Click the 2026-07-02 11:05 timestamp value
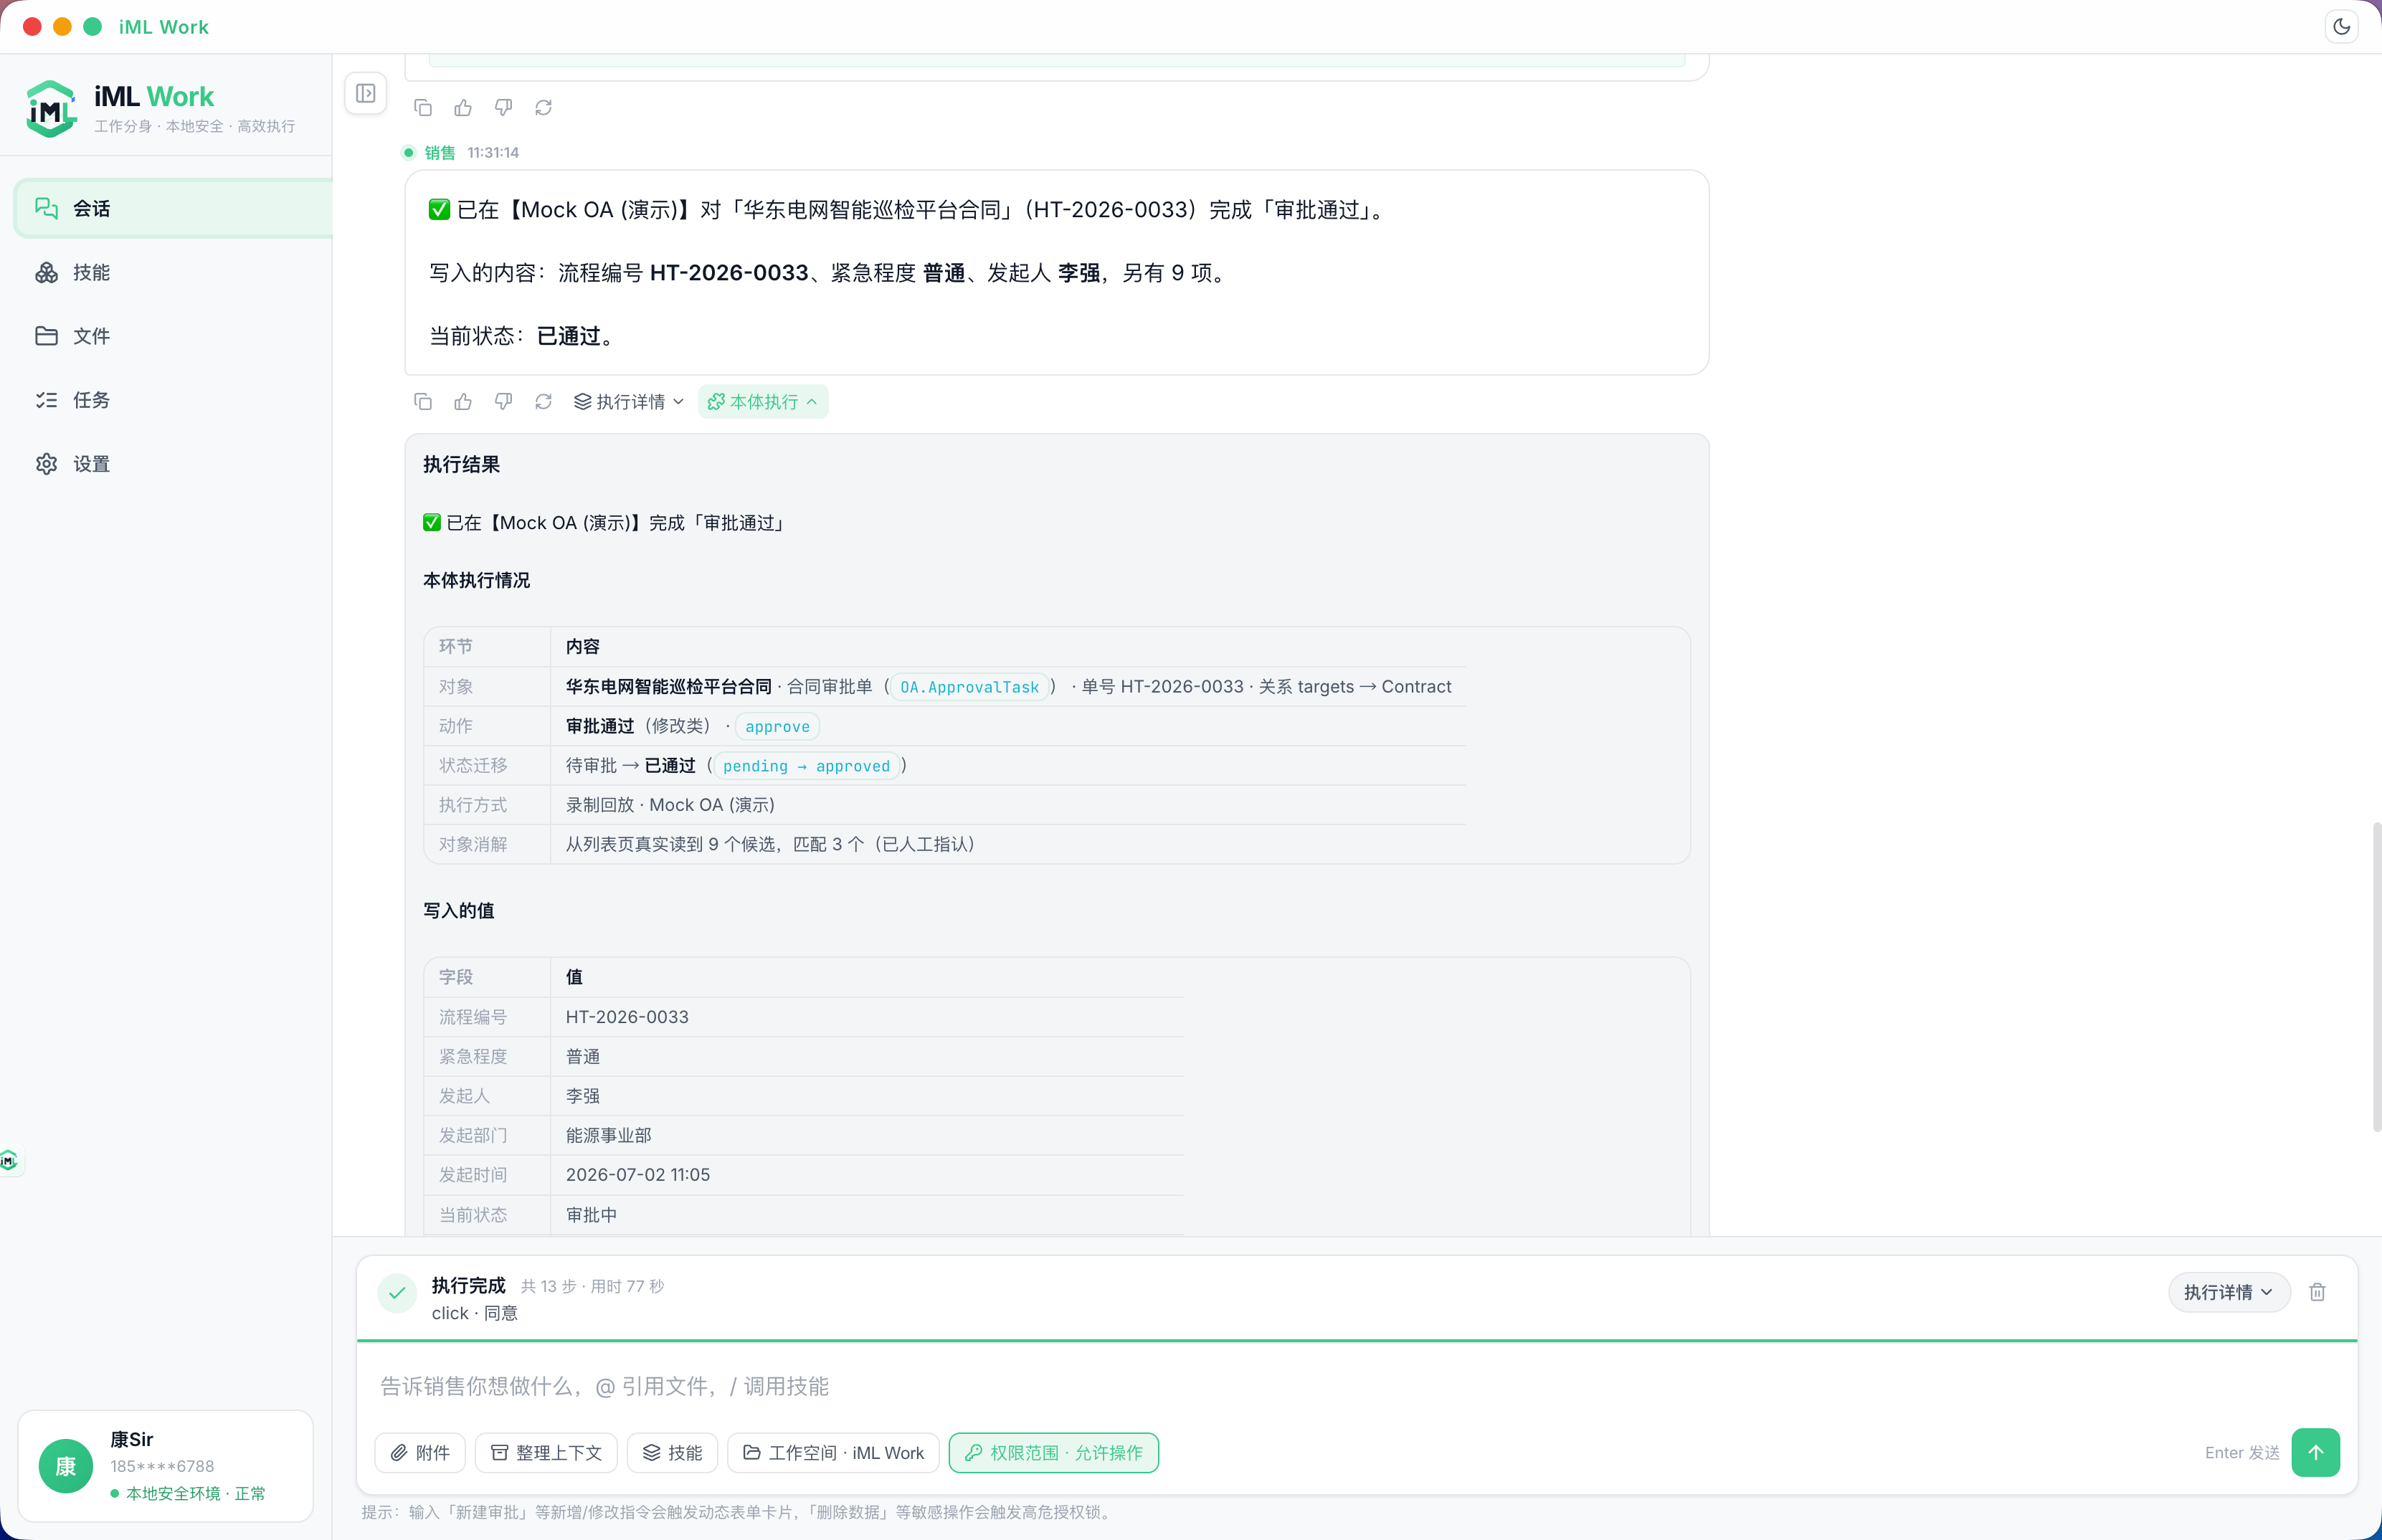This screenshot has width=2382, height=1540. 638,1174
